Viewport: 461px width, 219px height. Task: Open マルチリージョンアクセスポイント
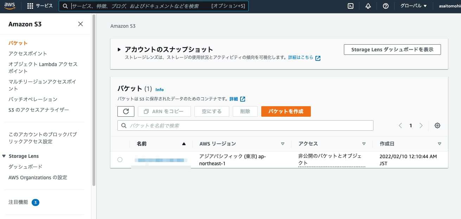point(42,85)
